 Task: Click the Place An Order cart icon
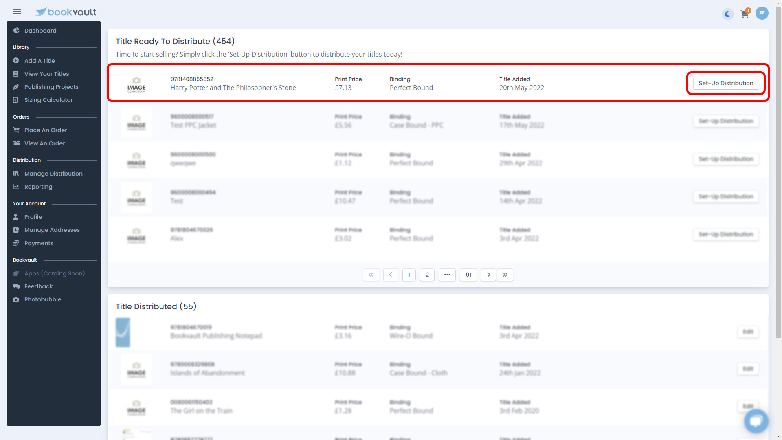(x=16, y=130)
